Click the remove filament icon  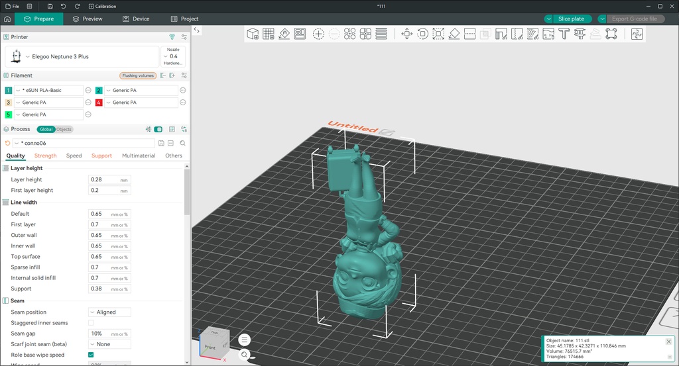(x=163, y=75)
